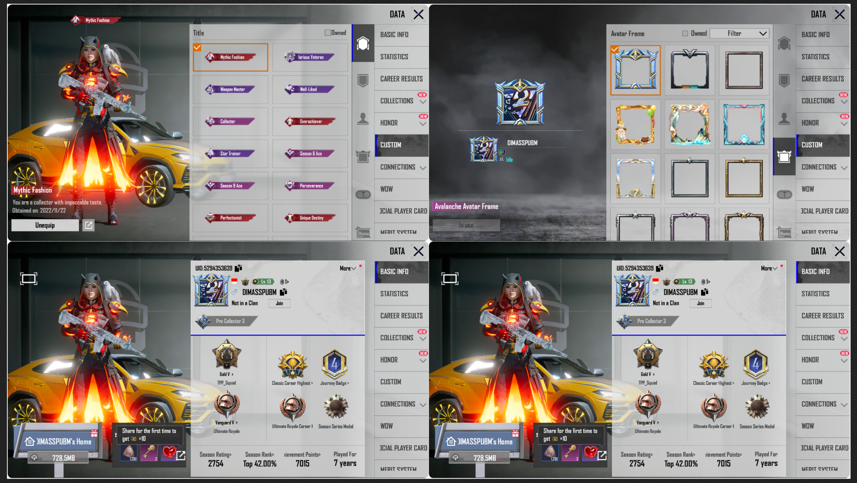Screen dimensions: 857x483
Task: Expand More menu in bottom-left profile panel
Action: click(x=348, y=268)
